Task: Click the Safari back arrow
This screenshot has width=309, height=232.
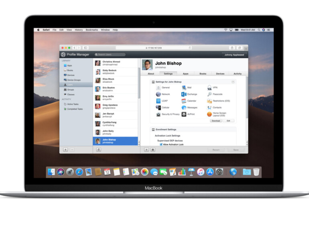Action: pos(75,48)
